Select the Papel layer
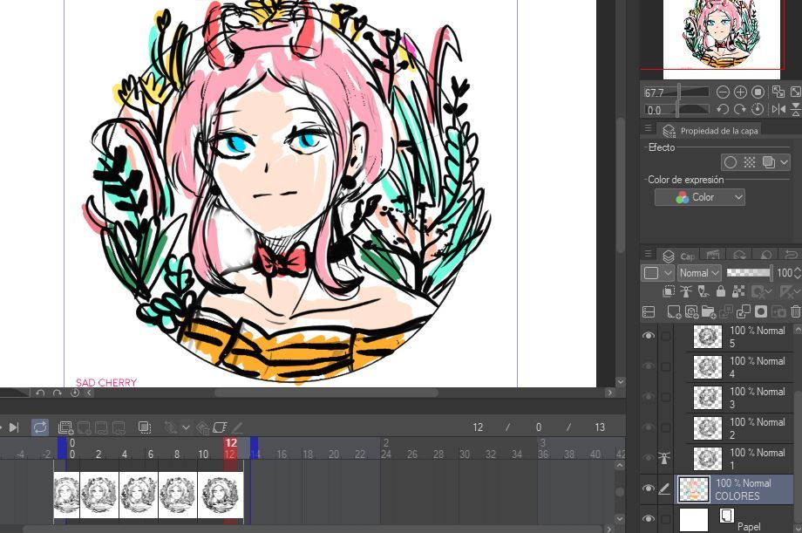This screenshot has width=802, height=533. pyautogui.click(x=735, y=519)
